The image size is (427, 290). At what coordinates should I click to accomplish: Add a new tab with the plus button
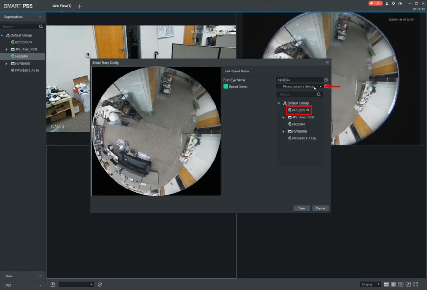point(79,6)
